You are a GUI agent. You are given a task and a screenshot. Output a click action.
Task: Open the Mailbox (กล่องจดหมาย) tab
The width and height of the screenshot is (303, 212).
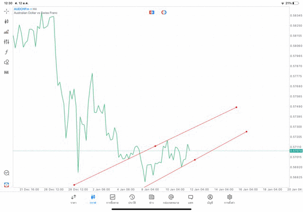171,199
